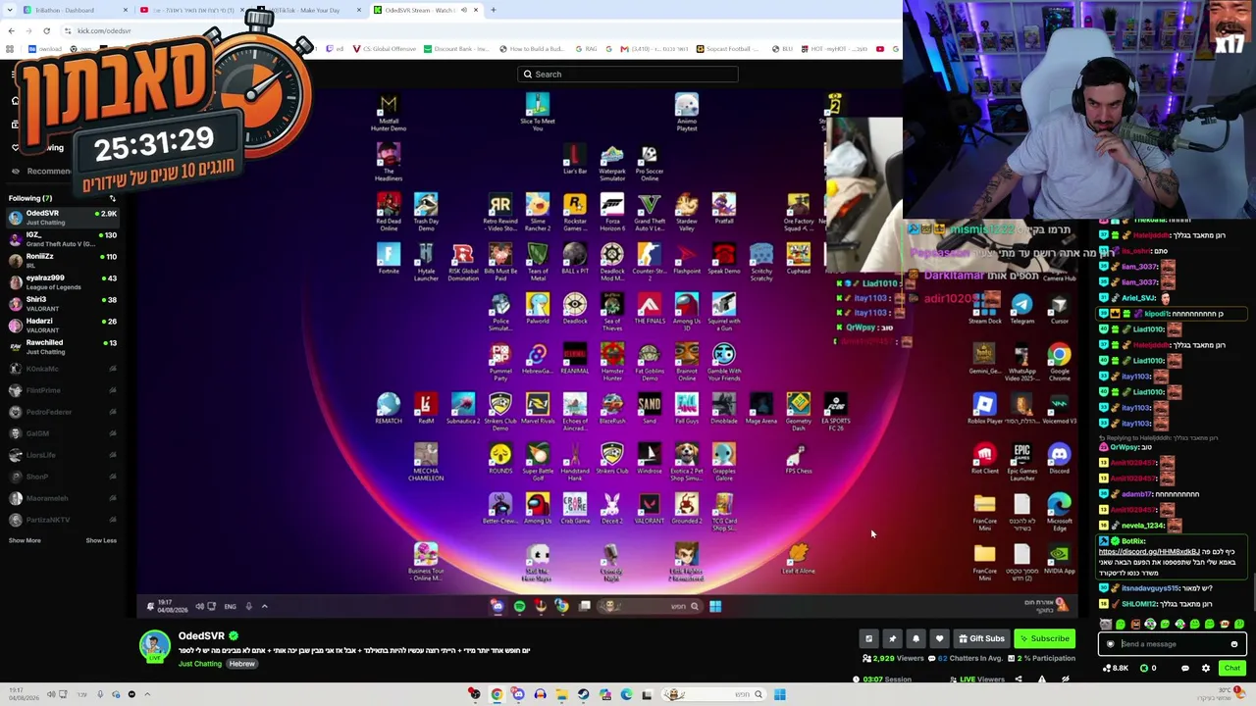
Task: Open the Fortnite desktop shortcut
Action: coord(389,259)
